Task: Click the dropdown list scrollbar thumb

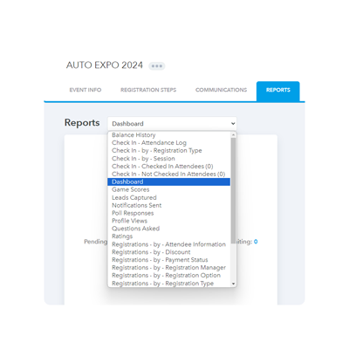Action: tap(233, 191)
